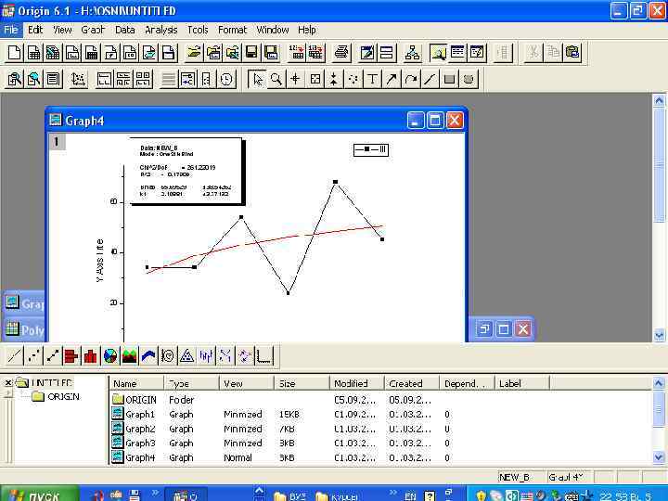Click the Open project folder icon
This screenshot has width=668, height=501.
click(x=194, y=53)
